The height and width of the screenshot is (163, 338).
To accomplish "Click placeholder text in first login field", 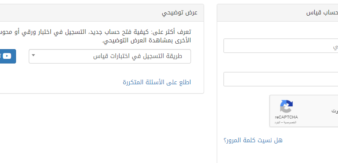I will coord(335,47).
